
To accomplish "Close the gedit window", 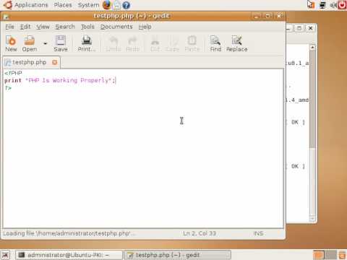I will (279, 16).
